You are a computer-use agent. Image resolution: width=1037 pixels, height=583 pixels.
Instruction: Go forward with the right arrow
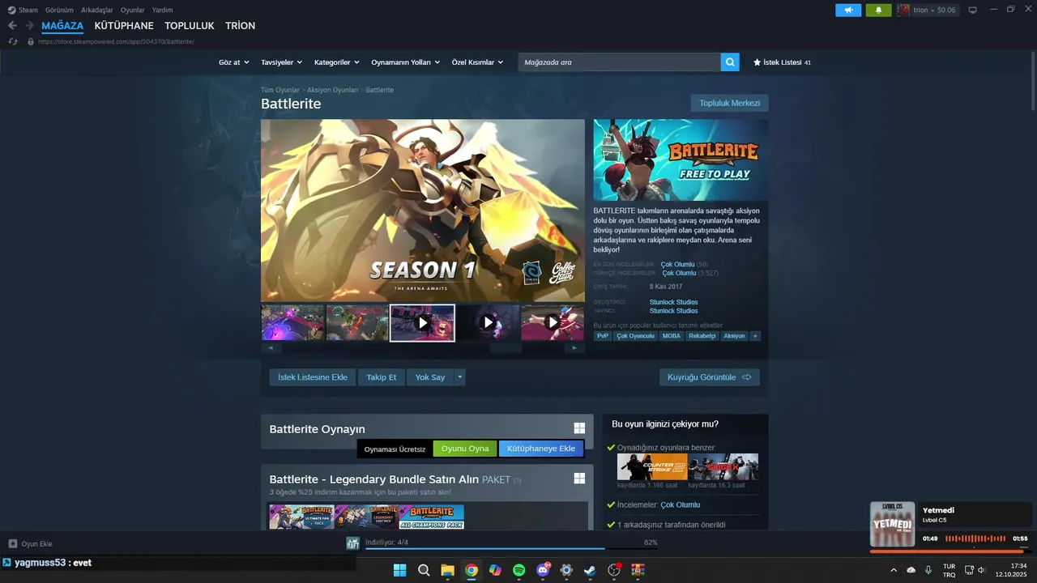29,26
